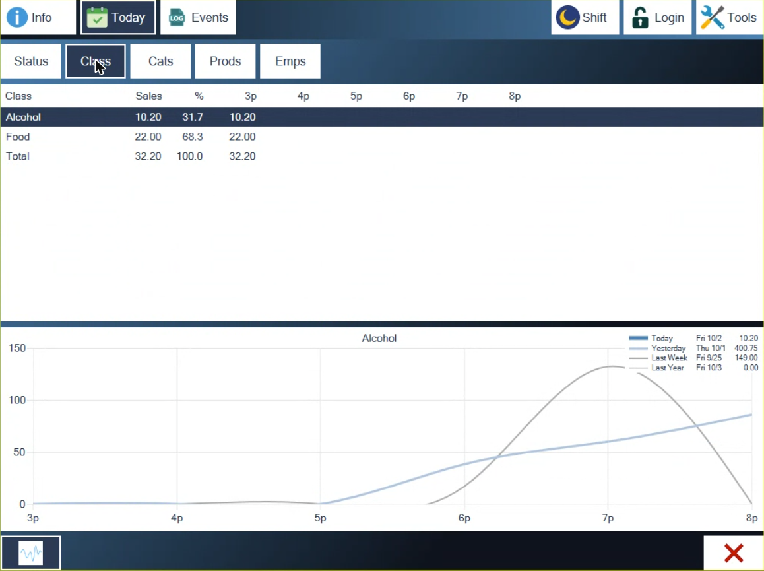Click the % column header
The width and height of the screenshot is (764, 571).
click(x=199, y=96)
